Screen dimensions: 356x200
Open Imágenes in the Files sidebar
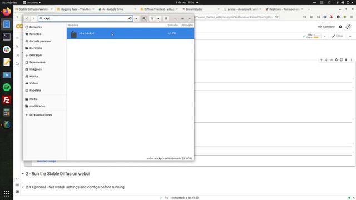tap(44, 69)
